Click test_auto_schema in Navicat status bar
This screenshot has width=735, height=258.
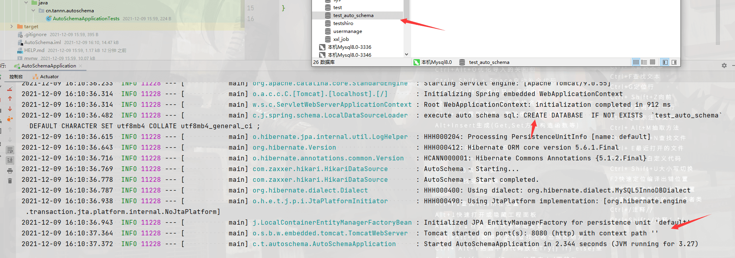point(489,62)
